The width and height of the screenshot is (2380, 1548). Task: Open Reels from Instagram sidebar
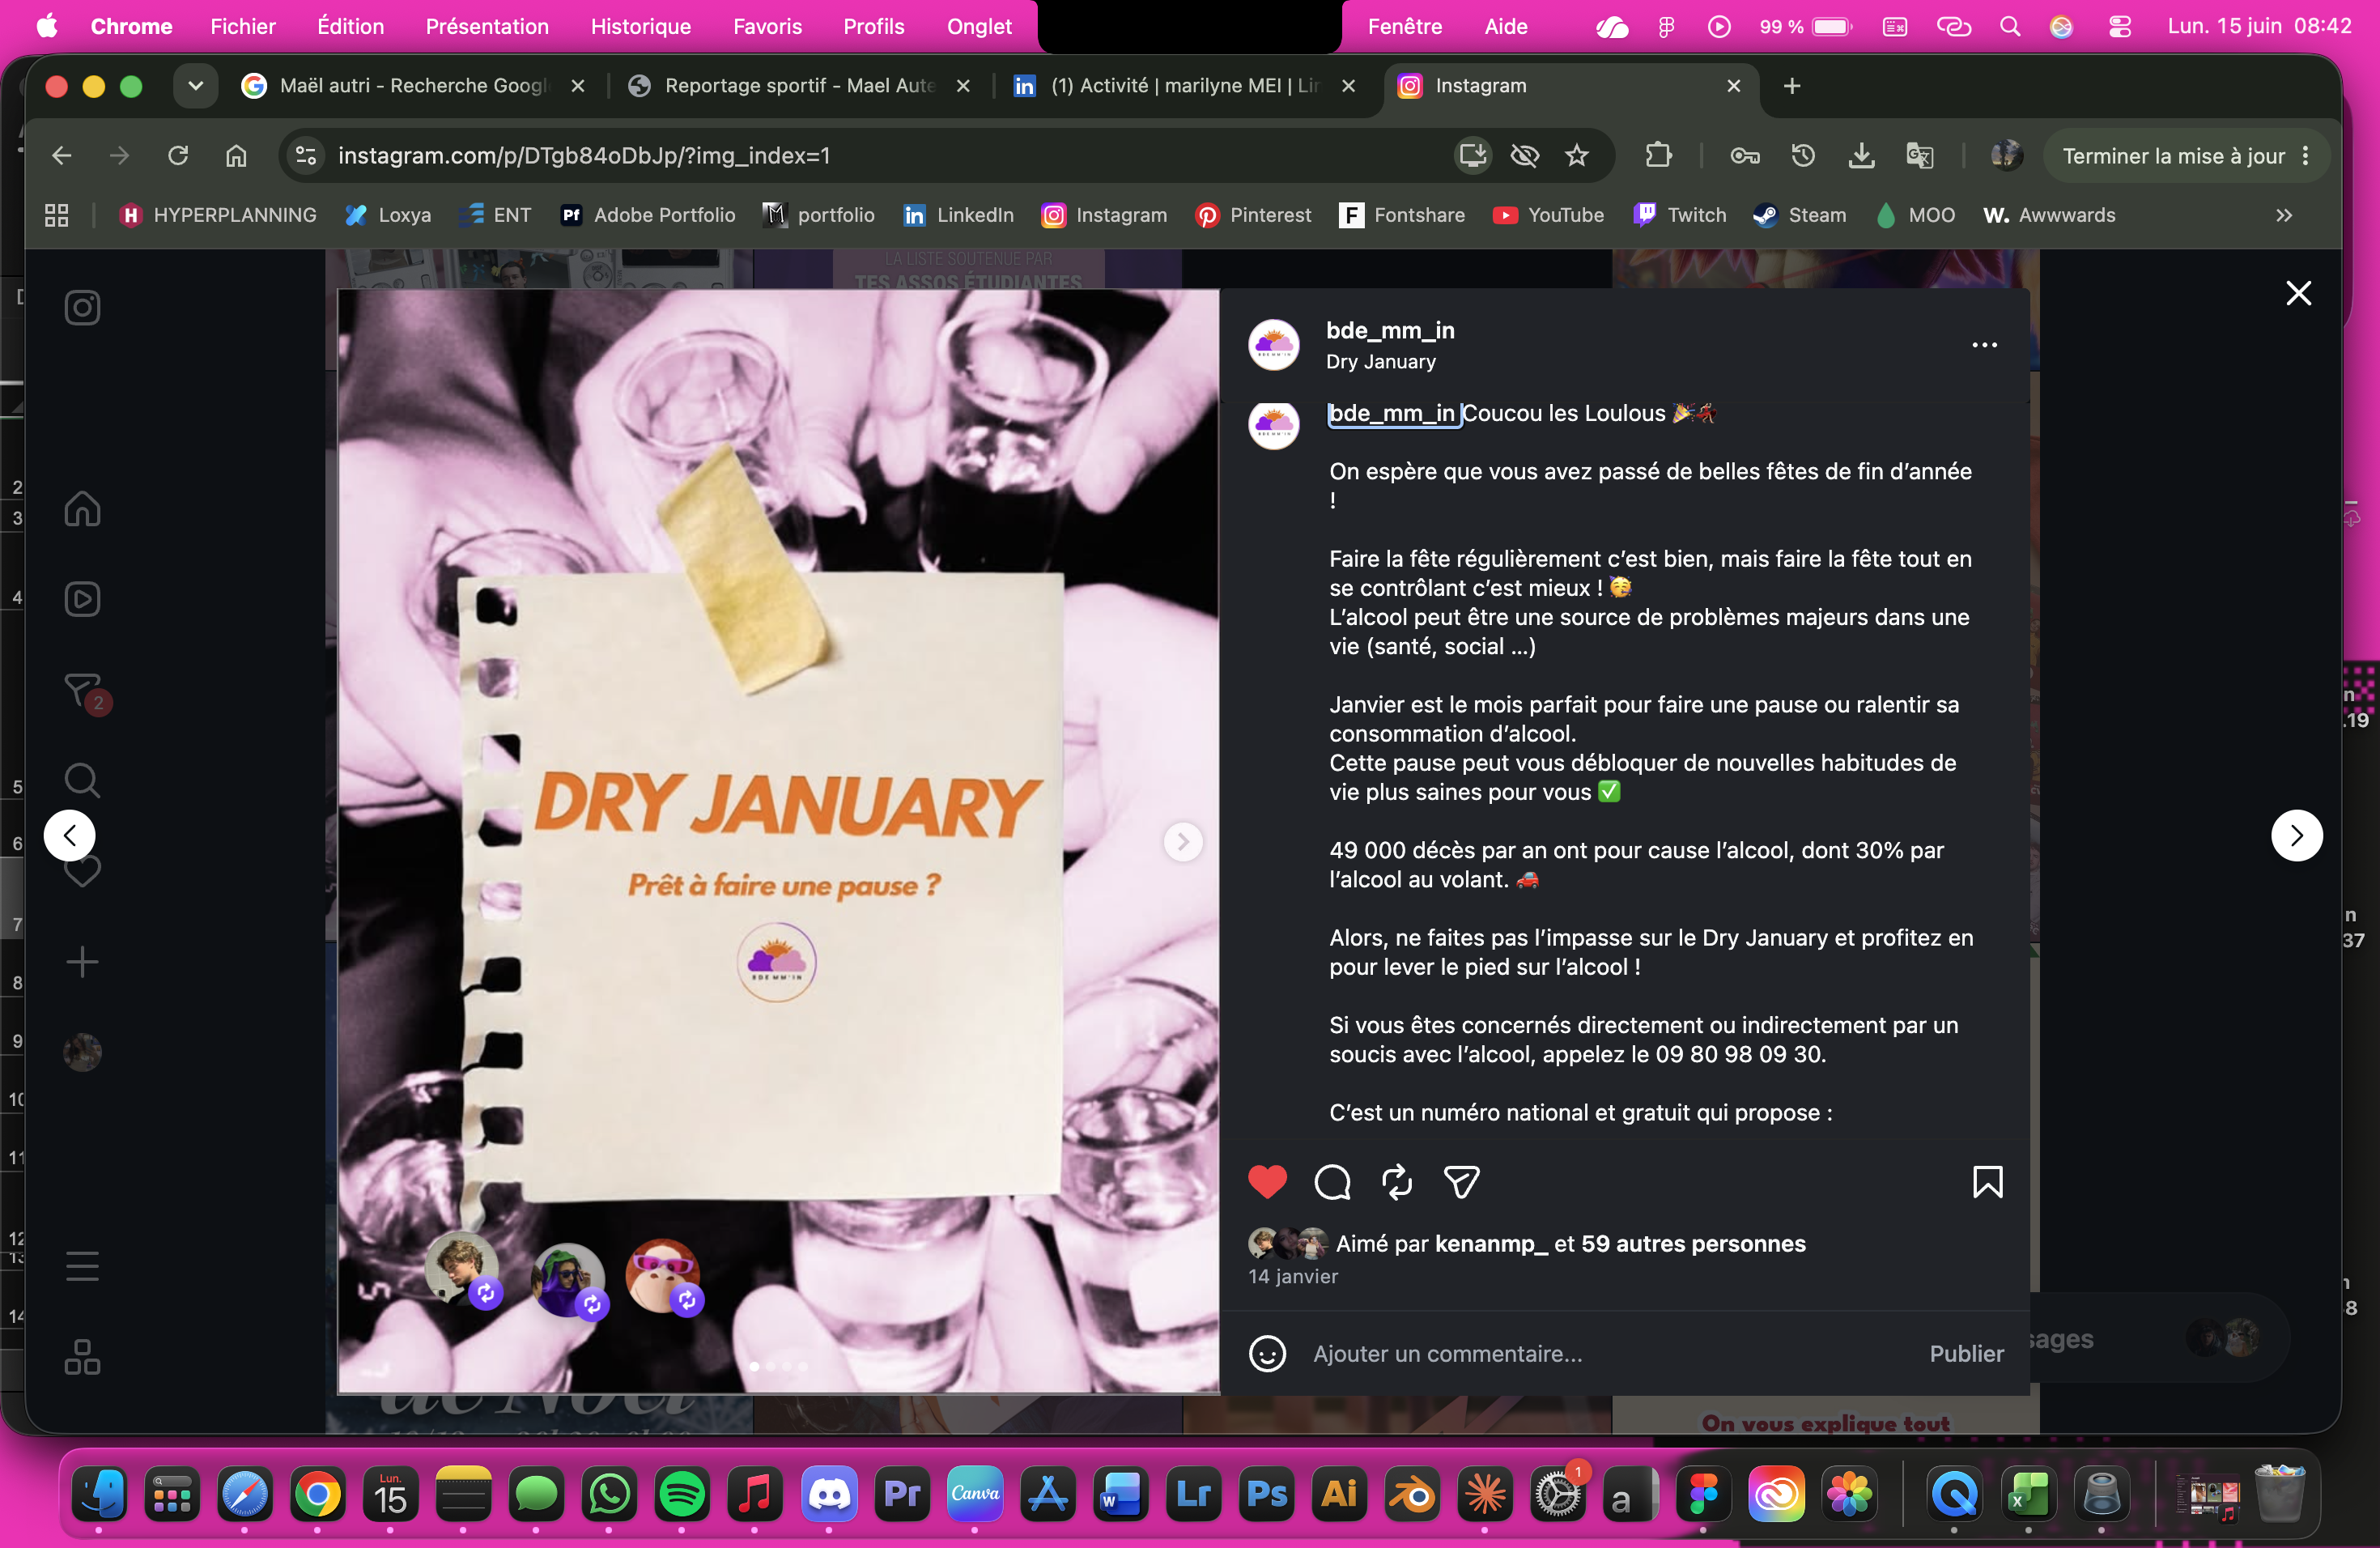(x=82, y=599)
